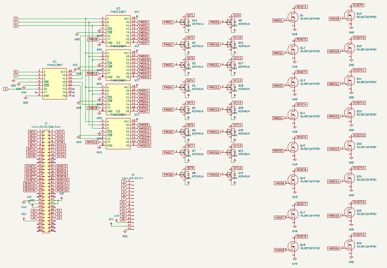The height and width of the screenshot is (268, 387).
Task: Select the PMOS16 label left of Q32
Action: (214, 175)
